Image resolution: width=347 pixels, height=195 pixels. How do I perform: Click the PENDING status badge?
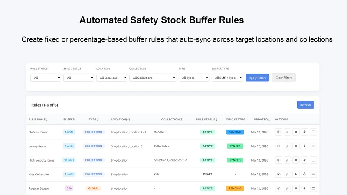235,188
